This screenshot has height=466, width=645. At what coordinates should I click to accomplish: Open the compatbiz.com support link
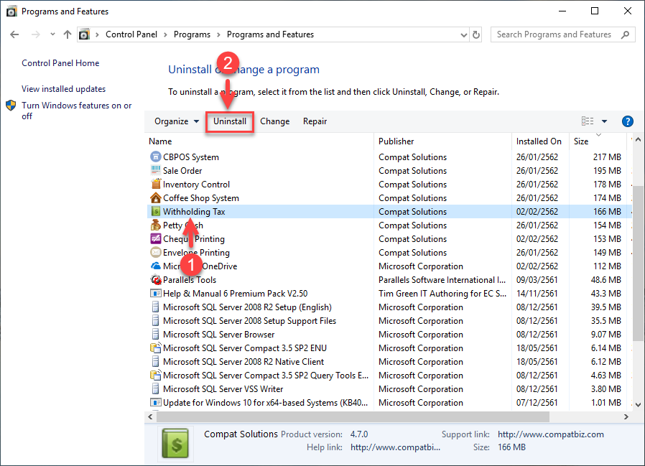pos(550,434)
